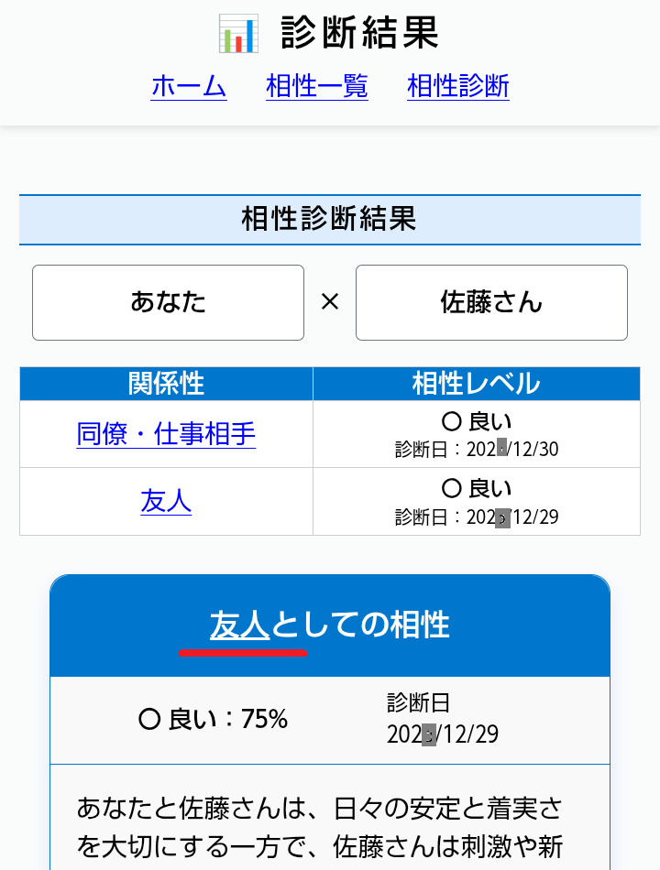Click the × symbol between the names

click(330, 302)
